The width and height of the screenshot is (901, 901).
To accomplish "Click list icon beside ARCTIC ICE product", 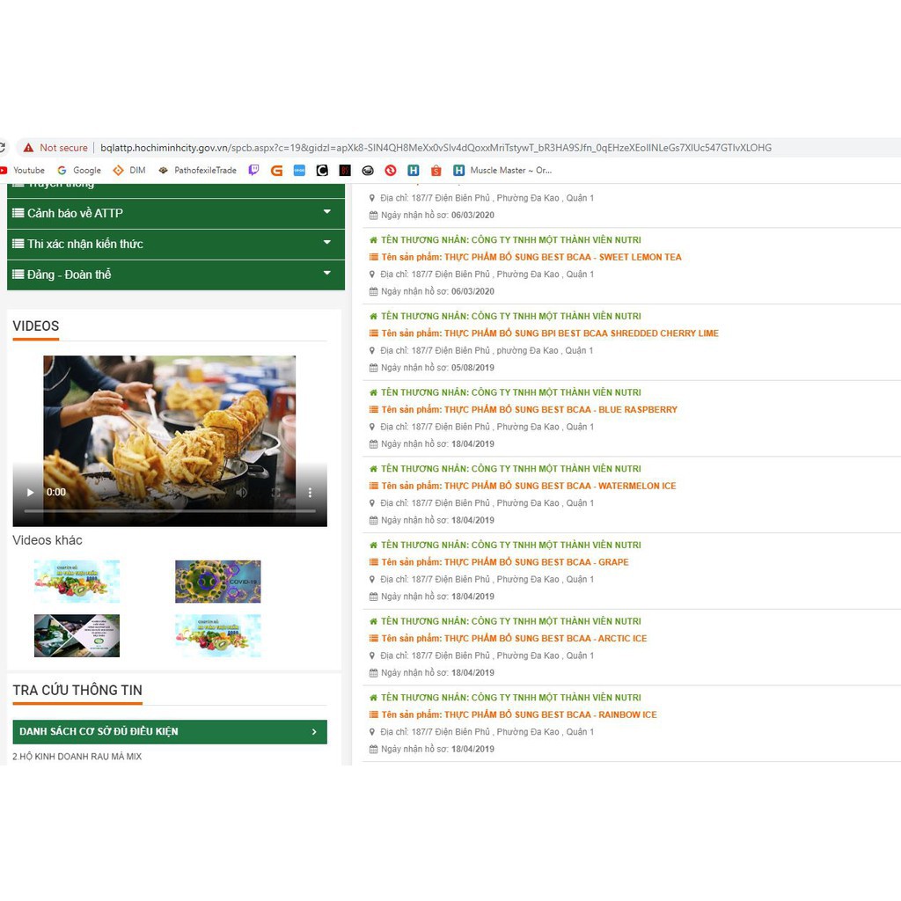I will click(x=373, y=639).
